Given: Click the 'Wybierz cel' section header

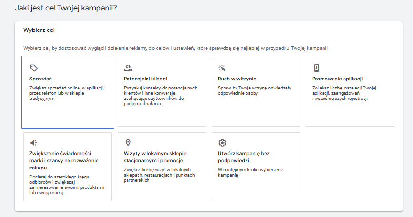Looking at the screenshot, I should click(x=39, y=30).
